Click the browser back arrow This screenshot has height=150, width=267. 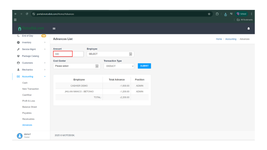(16, 14)
